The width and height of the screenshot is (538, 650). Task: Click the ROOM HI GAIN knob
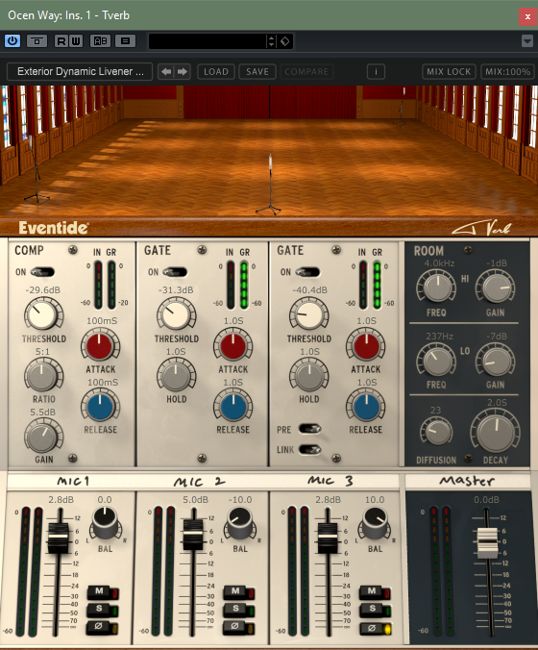pyautogui.click(x=496, y=287)
